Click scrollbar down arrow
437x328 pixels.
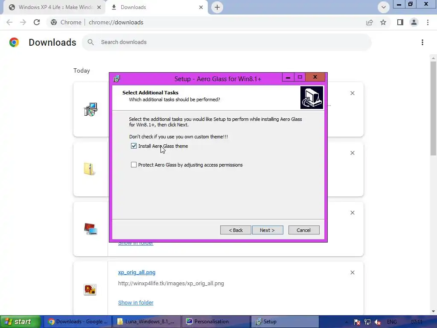(x=433, y=311)
